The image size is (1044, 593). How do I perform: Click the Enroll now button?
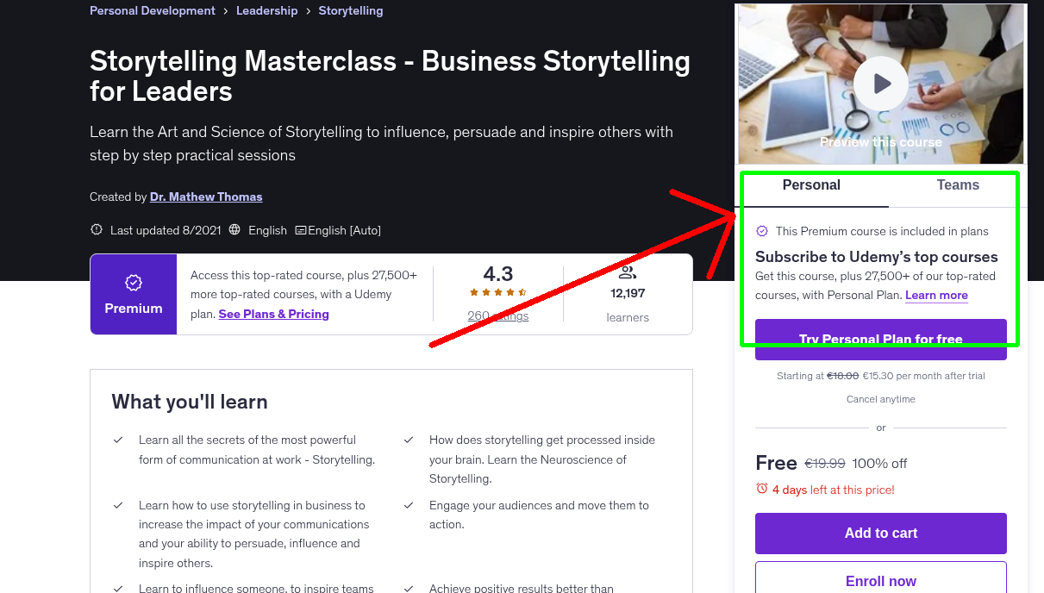coord(881,581)
